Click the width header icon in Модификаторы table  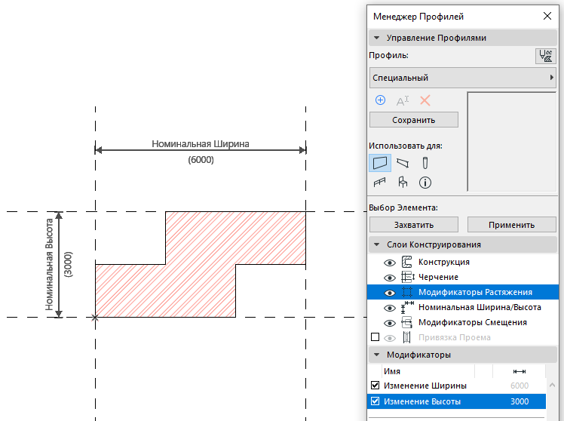tap(520, 371)
